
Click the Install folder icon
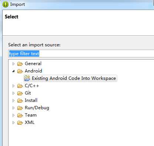20,100
